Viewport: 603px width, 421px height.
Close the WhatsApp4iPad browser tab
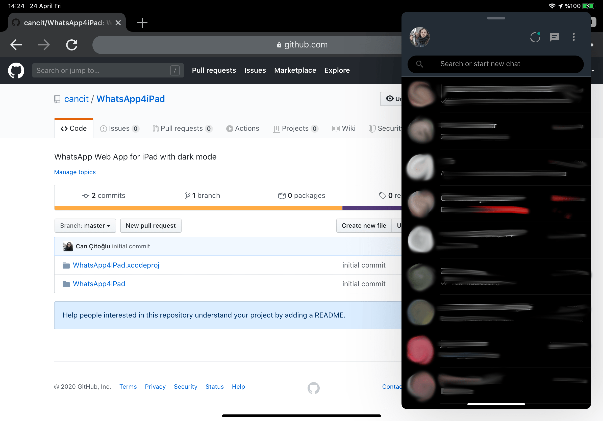pyautogui.click(x=118, y=23)
